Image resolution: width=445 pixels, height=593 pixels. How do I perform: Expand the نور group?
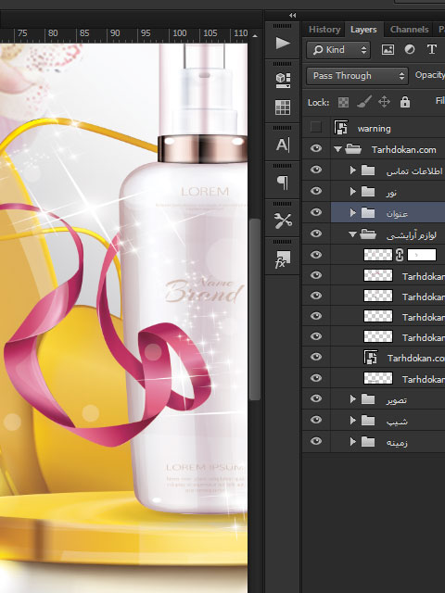tap(353, 192)
